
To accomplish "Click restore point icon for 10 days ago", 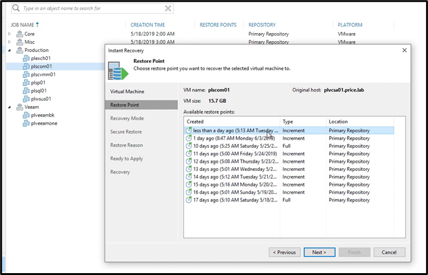I will click(188, 146).
